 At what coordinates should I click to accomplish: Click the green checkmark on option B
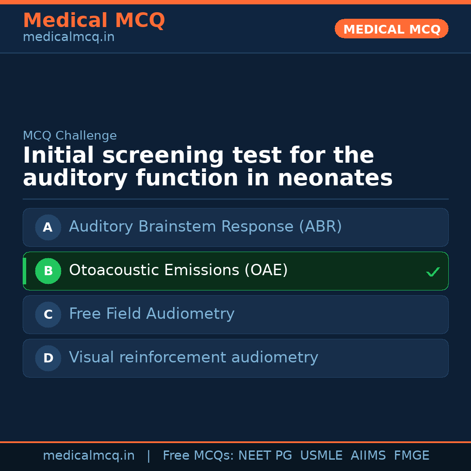tap(433, 272)
